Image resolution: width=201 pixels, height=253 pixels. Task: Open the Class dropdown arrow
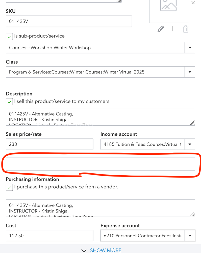[190, 72]
